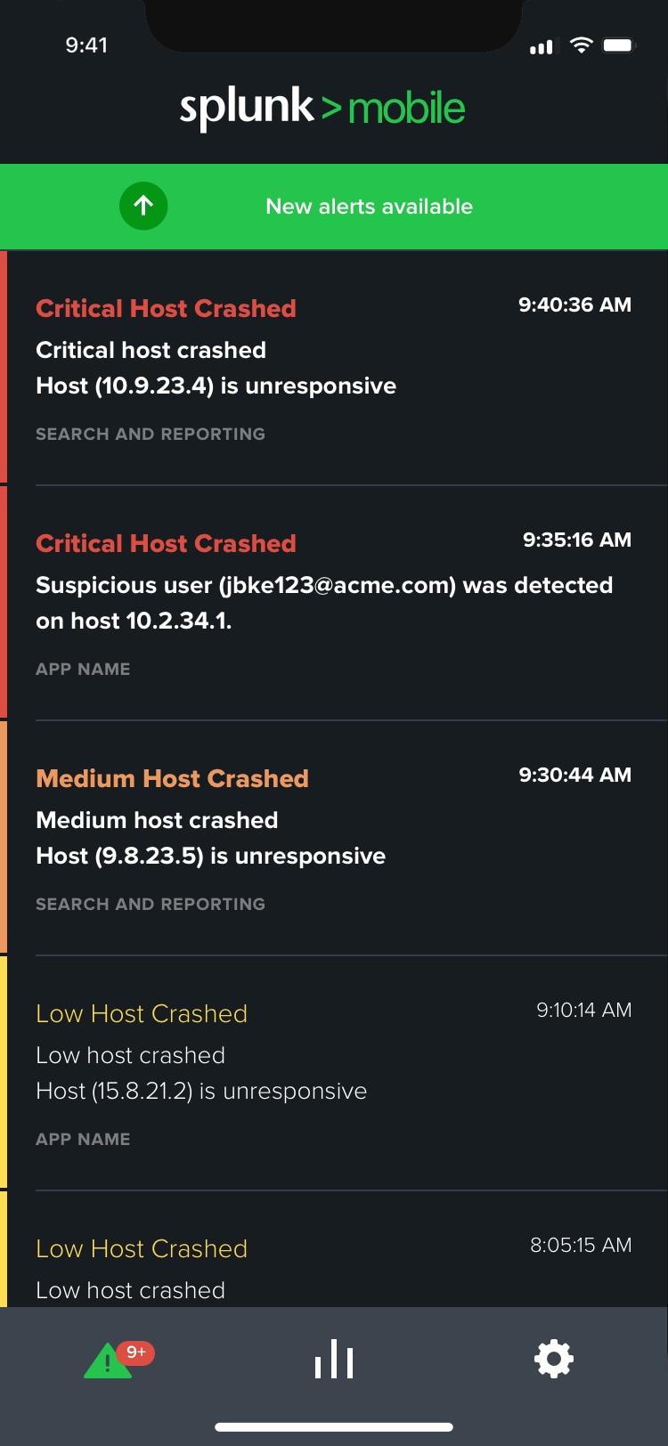Tap the cellular signal bars icon
The height and width of the screenshot is (1446, 668).
coord(542,46)
